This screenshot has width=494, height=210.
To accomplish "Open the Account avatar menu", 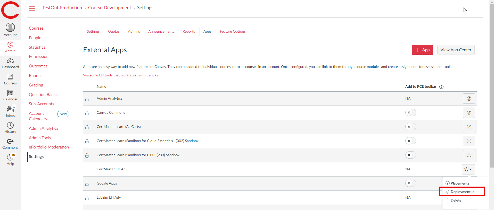I will click(x=10, y=30).
